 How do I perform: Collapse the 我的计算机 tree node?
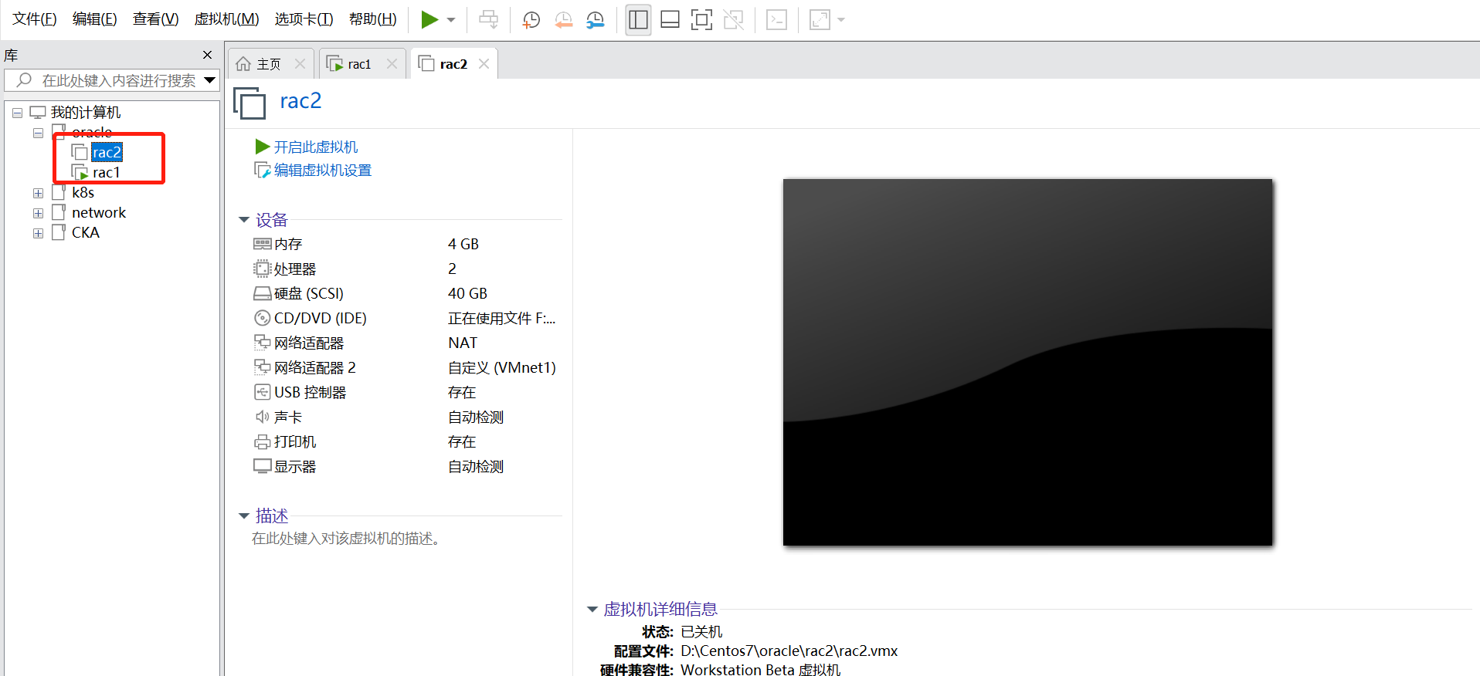tap(17, 113)
